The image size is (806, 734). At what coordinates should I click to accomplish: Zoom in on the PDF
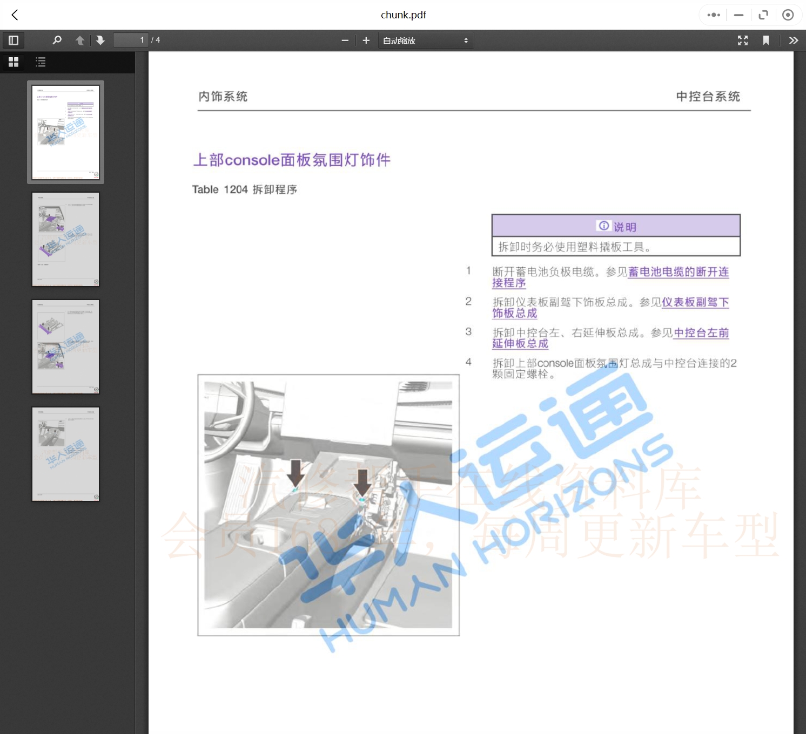point(366,40)
